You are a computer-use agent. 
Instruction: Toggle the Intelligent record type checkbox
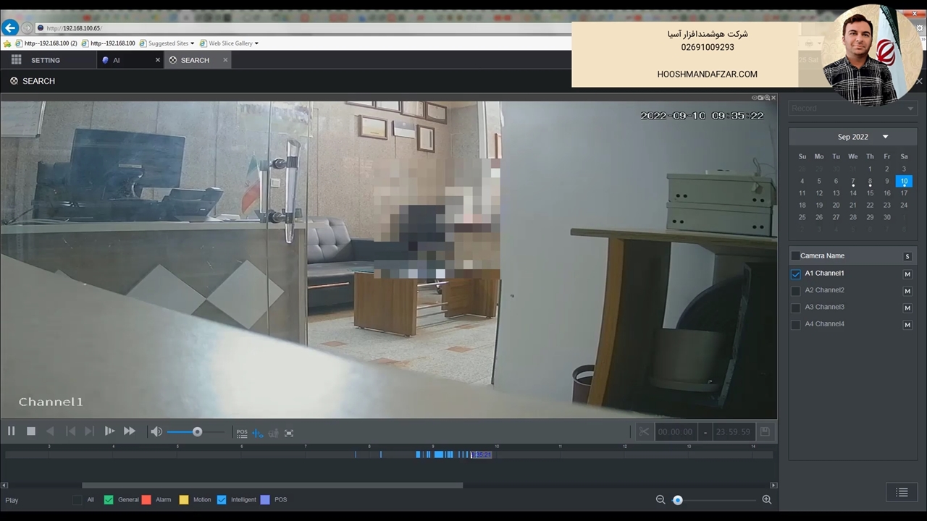[x=222, y=500]
